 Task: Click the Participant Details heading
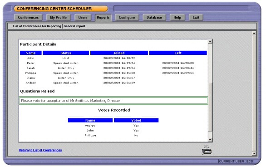tap(38, 44)
